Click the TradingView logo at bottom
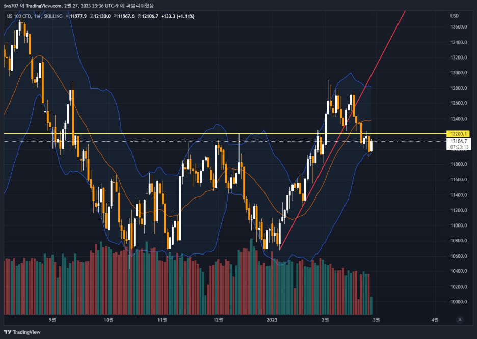 point(22,332)
